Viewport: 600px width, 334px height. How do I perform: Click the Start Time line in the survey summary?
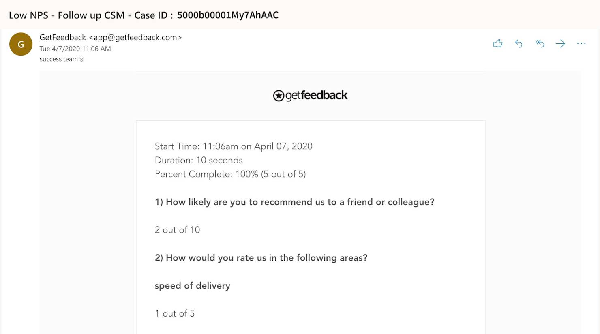(x=234, y=146)
